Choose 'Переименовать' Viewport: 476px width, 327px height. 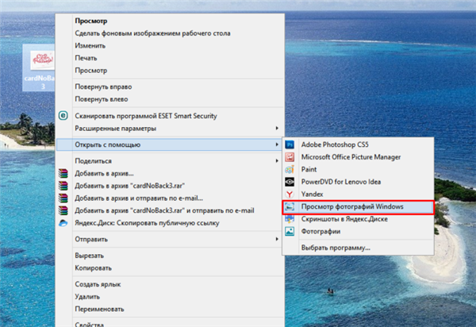click(x=100, y=309)
